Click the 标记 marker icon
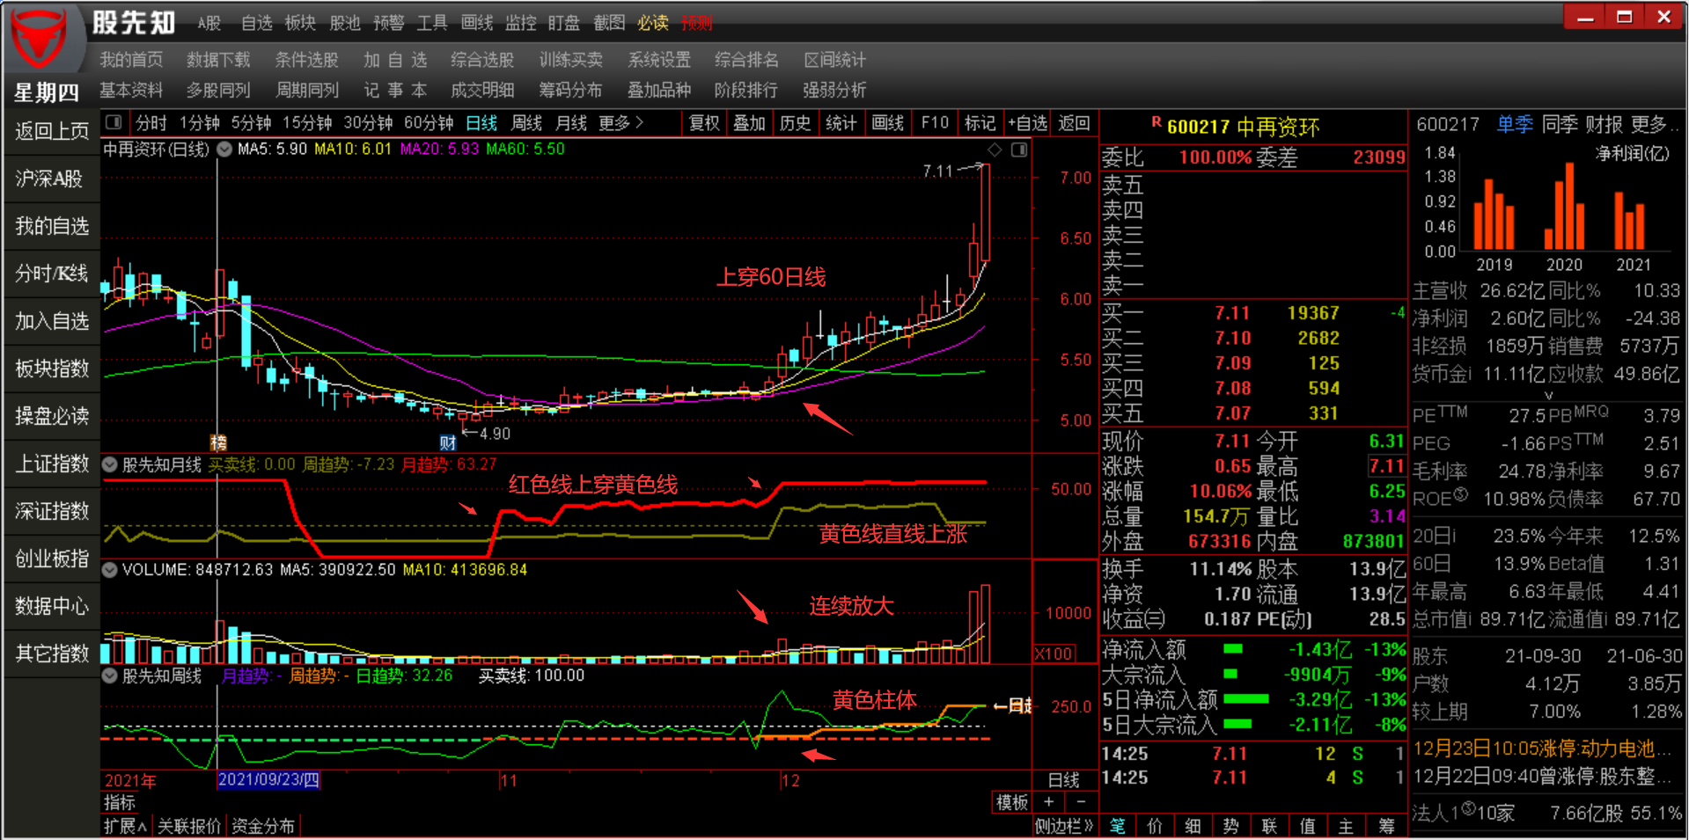1689x840 pixels. tap(979, 123)
